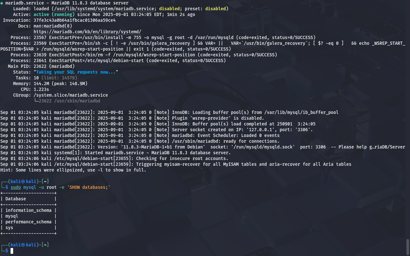Click the text cursor at bottom prompt
This screenshot has width=410, height=256.
[12, 251]
